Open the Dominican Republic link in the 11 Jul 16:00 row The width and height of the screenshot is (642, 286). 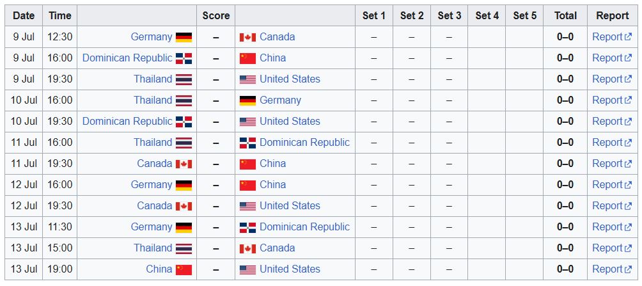click(x=304, y=142)
